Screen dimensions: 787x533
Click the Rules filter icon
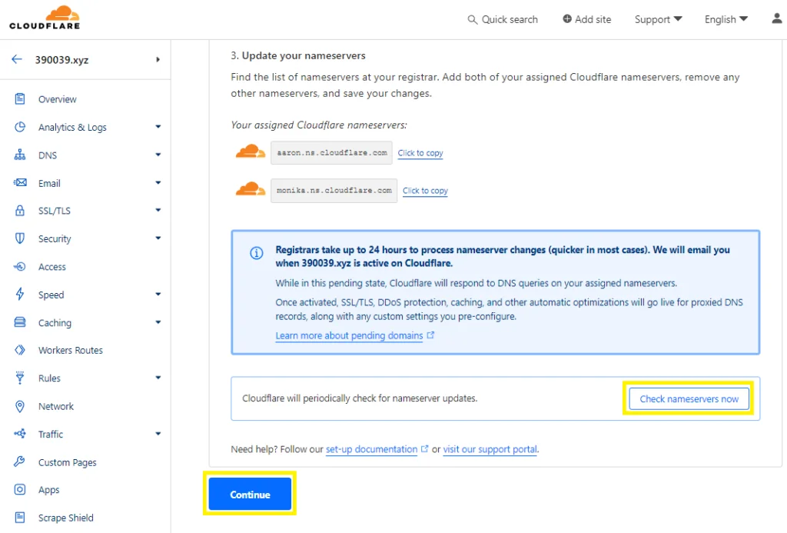click(x=19, y=378)
